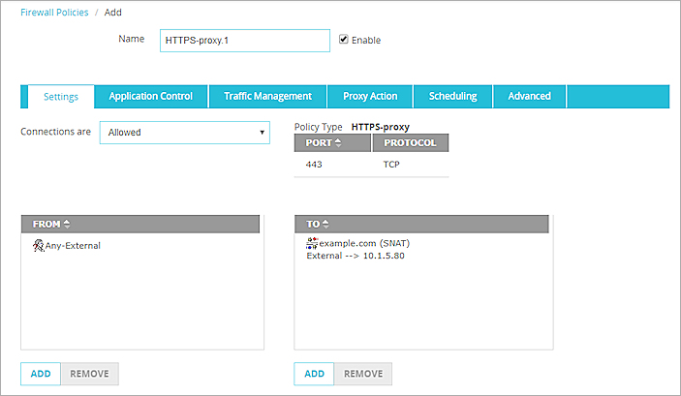The image size is (681, 396).
Task: Open the Traffic Management tab
Action: pos(267,97)
